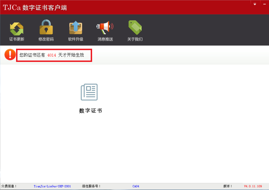Screen dimensions: 269x190
Task: Click TianJin-LinGuo-SKF-2001 media info value
Action: tap(52, 186)
